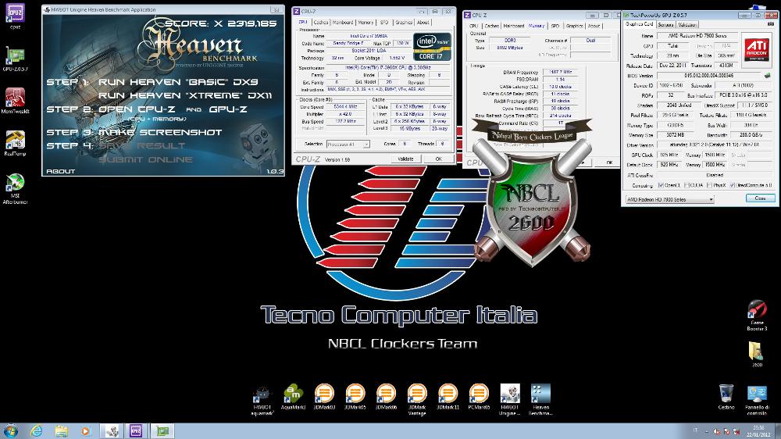Click GPU-Z screenshot camera icon
Viewport: 781px width, 439px height.
771,24
